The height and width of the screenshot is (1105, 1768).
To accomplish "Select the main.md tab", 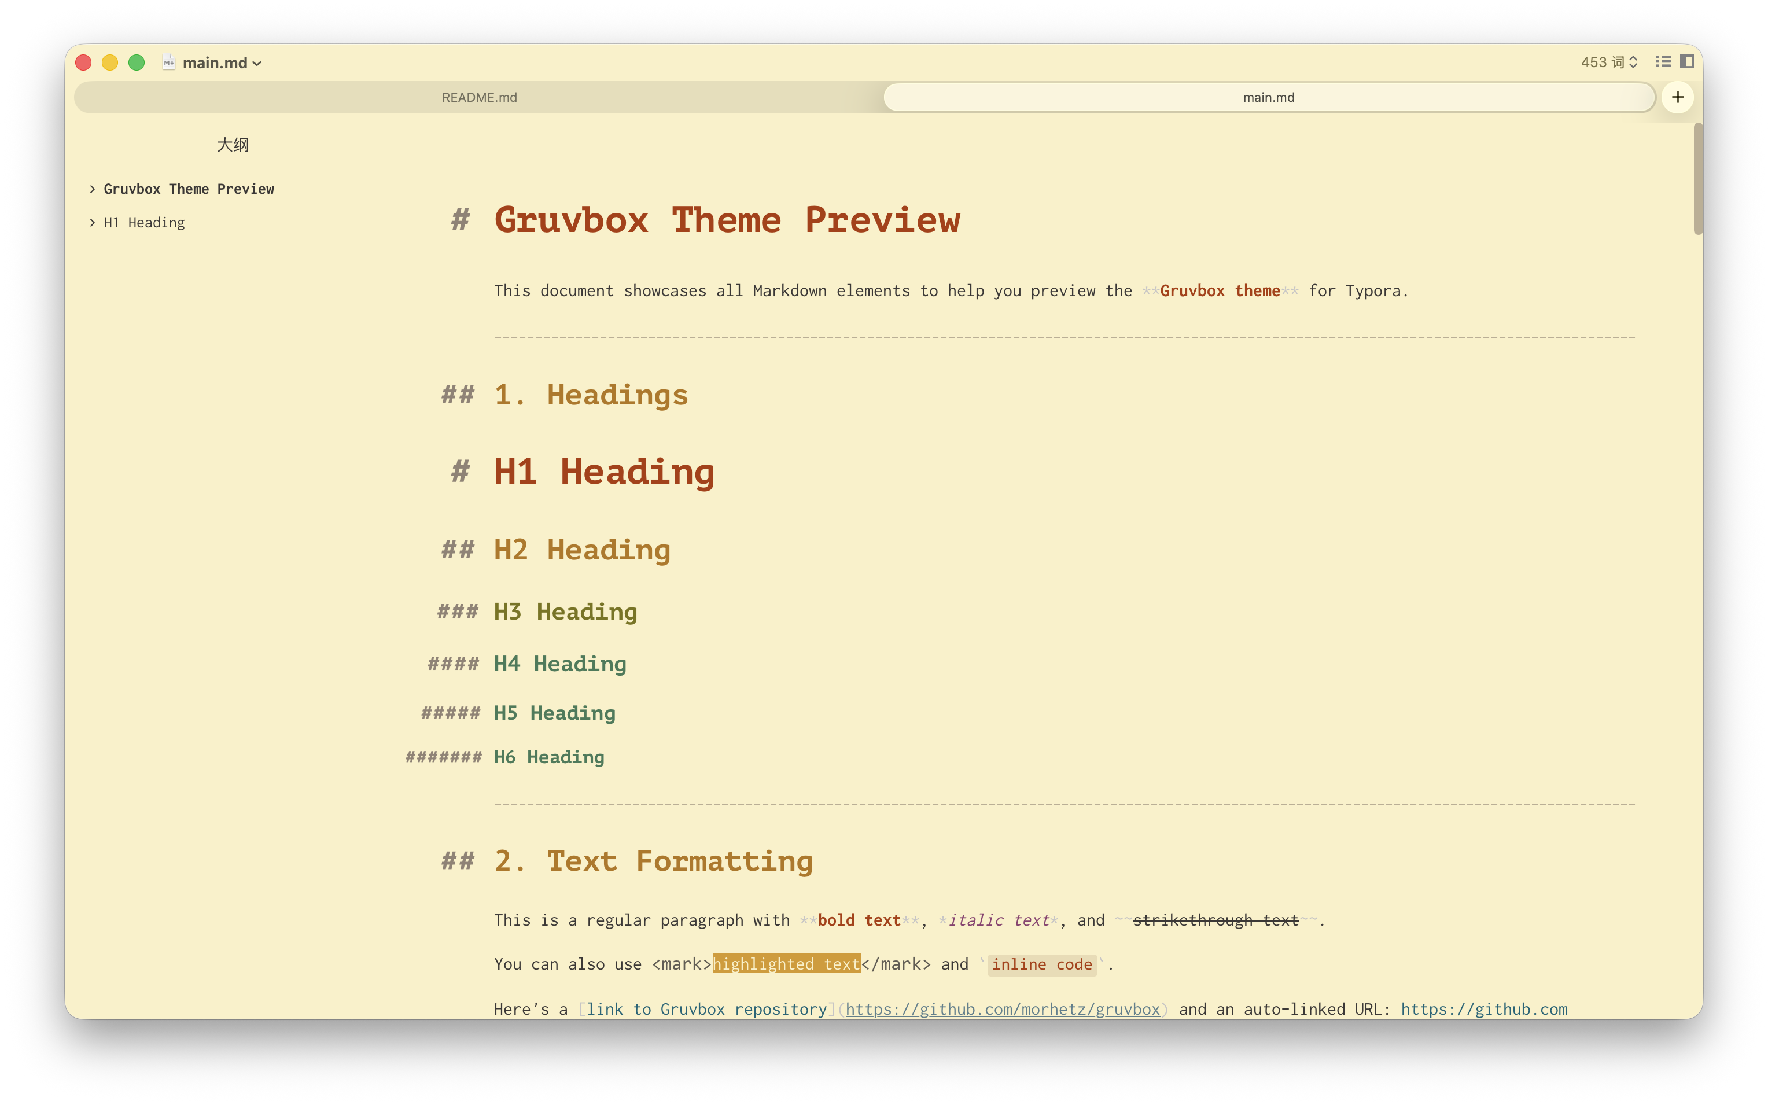I will tap(1268, 97).
